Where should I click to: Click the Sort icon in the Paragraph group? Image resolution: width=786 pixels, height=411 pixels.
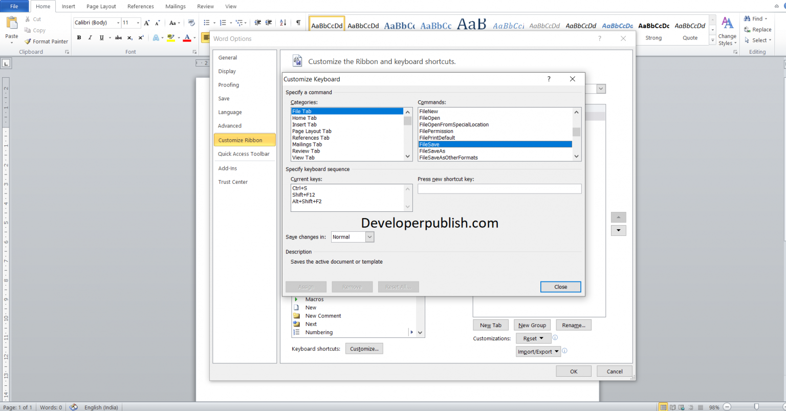(x=282, y=23)
